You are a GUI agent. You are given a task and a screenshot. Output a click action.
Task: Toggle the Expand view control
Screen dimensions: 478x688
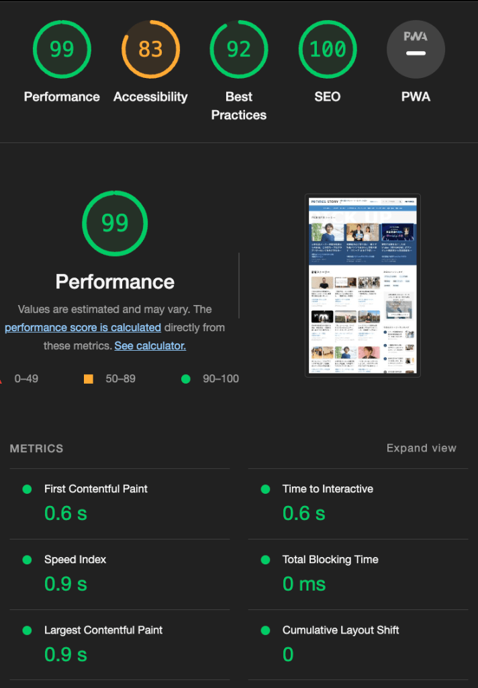[421, 448]
